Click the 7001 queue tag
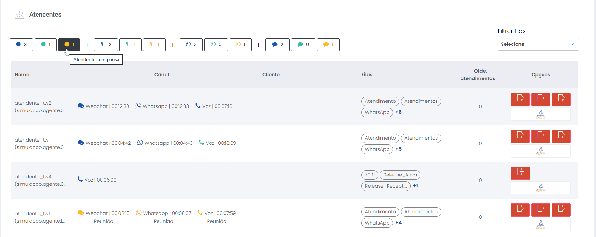596x237 pixels. [x=370, y=175]
